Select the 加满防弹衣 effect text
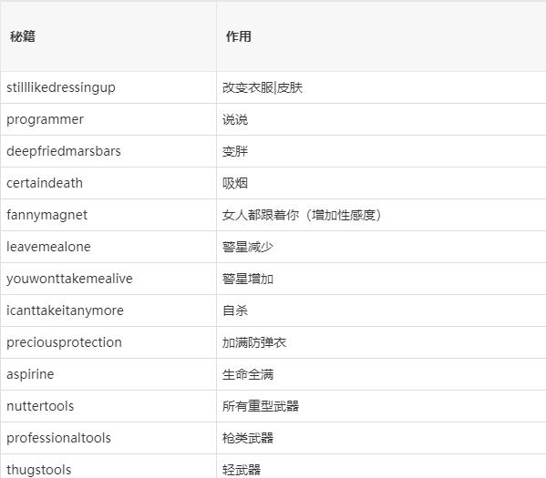 (x=254, y=342)
